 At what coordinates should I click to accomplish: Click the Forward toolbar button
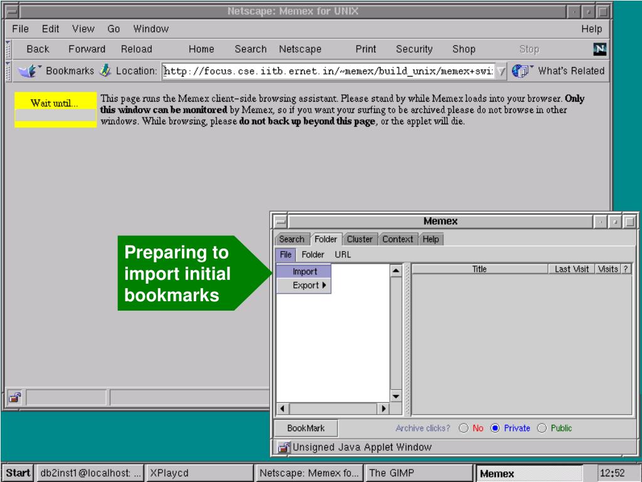[87, 49]
